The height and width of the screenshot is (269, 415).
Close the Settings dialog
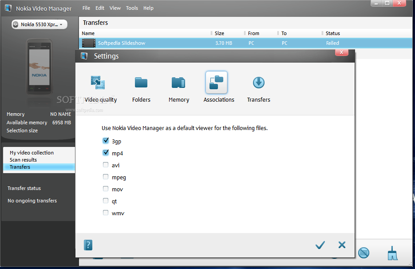(x=341, y=52)
